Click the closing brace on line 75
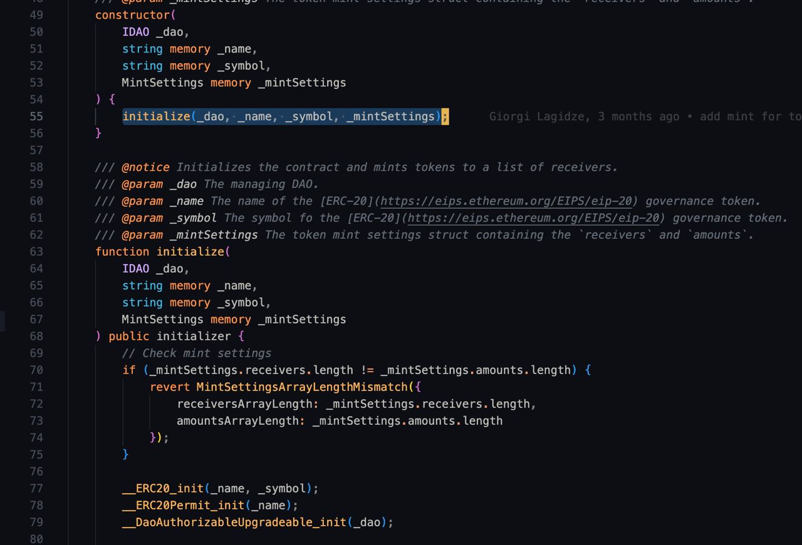Screen dimensions: 802x545 pos(125,454)
